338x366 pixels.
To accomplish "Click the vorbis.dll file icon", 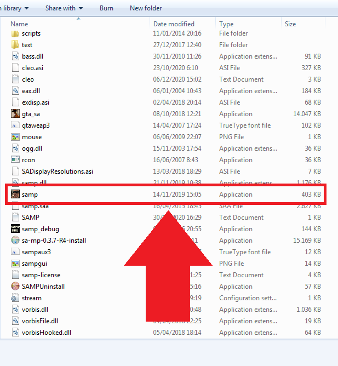I will coord(15,309).
